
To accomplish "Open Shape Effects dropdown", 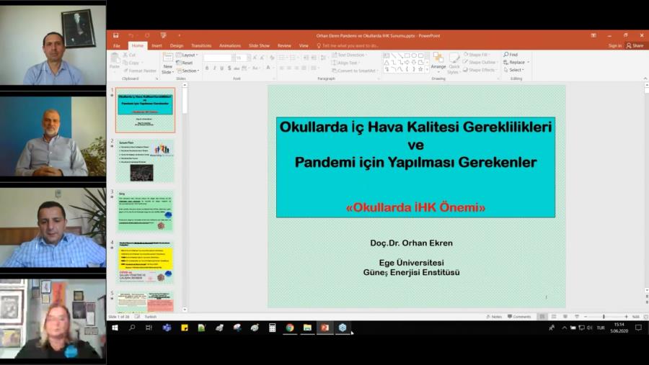I will pyautogui.click(x=480, y=70).
